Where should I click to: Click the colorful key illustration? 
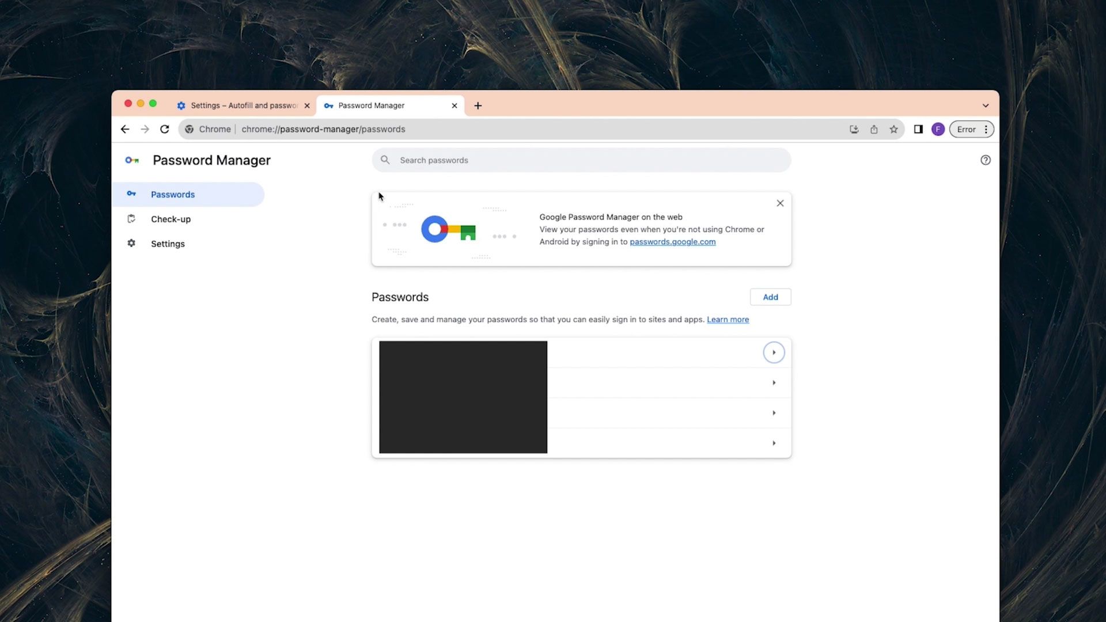click(x=448, y=229)
